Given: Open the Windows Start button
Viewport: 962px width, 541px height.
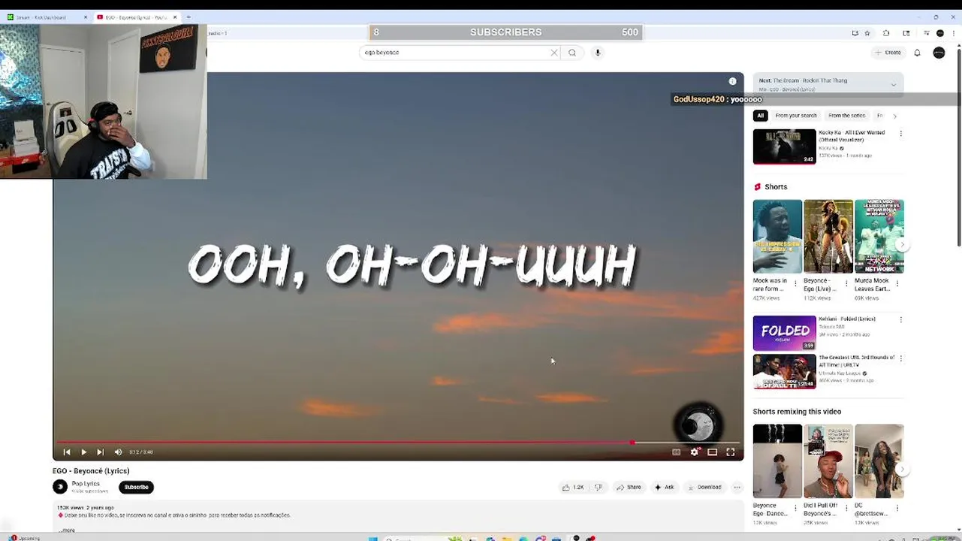Looking at the screenshot, I should tap(372, 538).
